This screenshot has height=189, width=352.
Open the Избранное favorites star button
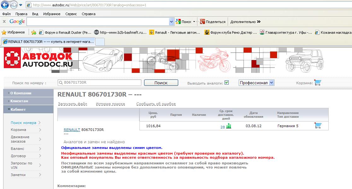click(13, 32)
